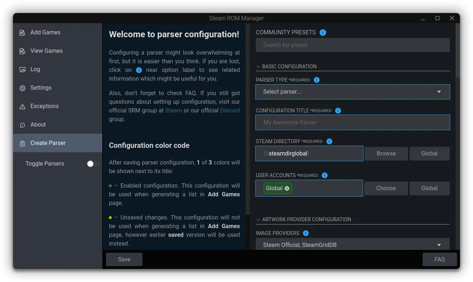Screen dimensions: 473x282
Task: Open the FAQ button
Action: (440, 259)
